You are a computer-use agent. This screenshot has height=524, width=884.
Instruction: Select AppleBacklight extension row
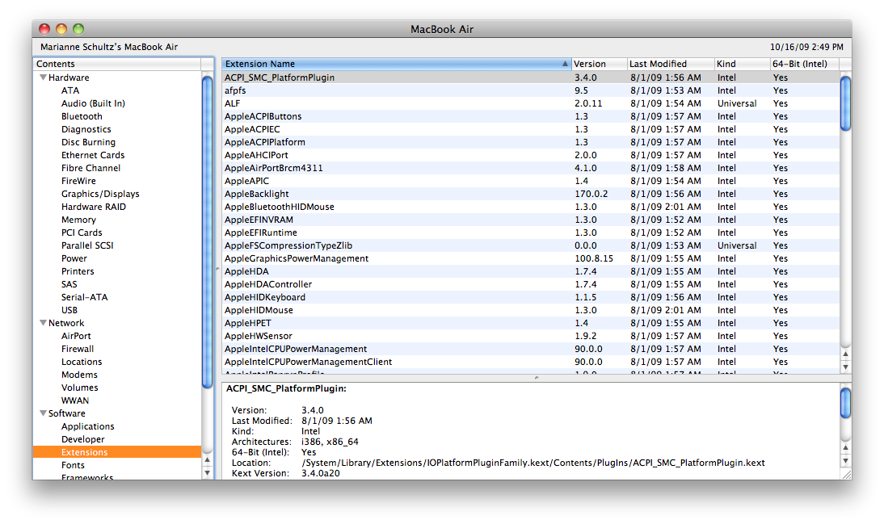[x=531, y=195]
